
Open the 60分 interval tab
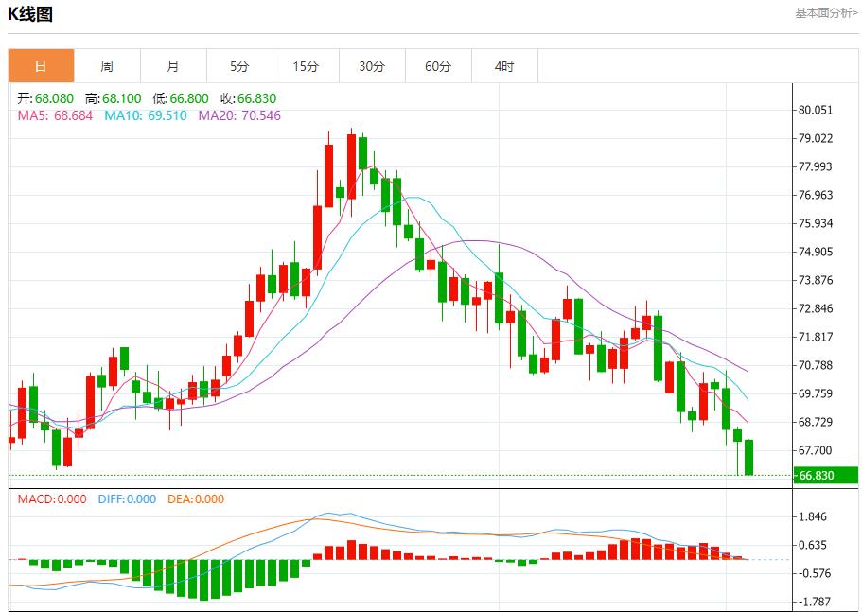click(x=439, y=66)
